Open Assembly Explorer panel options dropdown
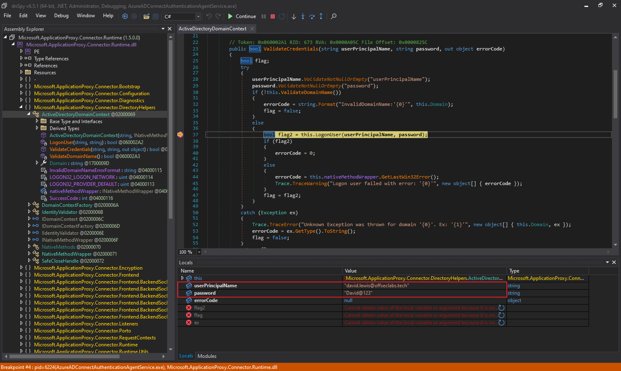This screenshot has height=371, width=621. pyautogui.click(x=163, y=29)
